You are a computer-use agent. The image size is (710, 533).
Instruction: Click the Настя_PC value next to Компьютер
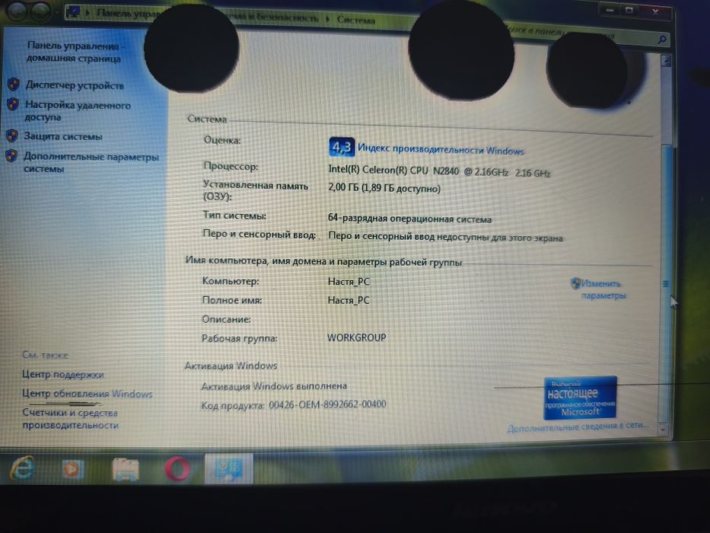coord(349,282)
